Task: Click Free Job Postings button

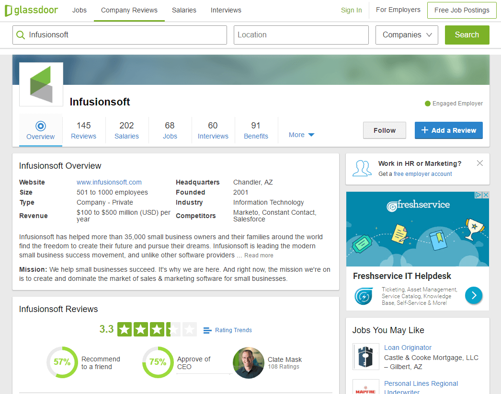Action: pos(462,10)
